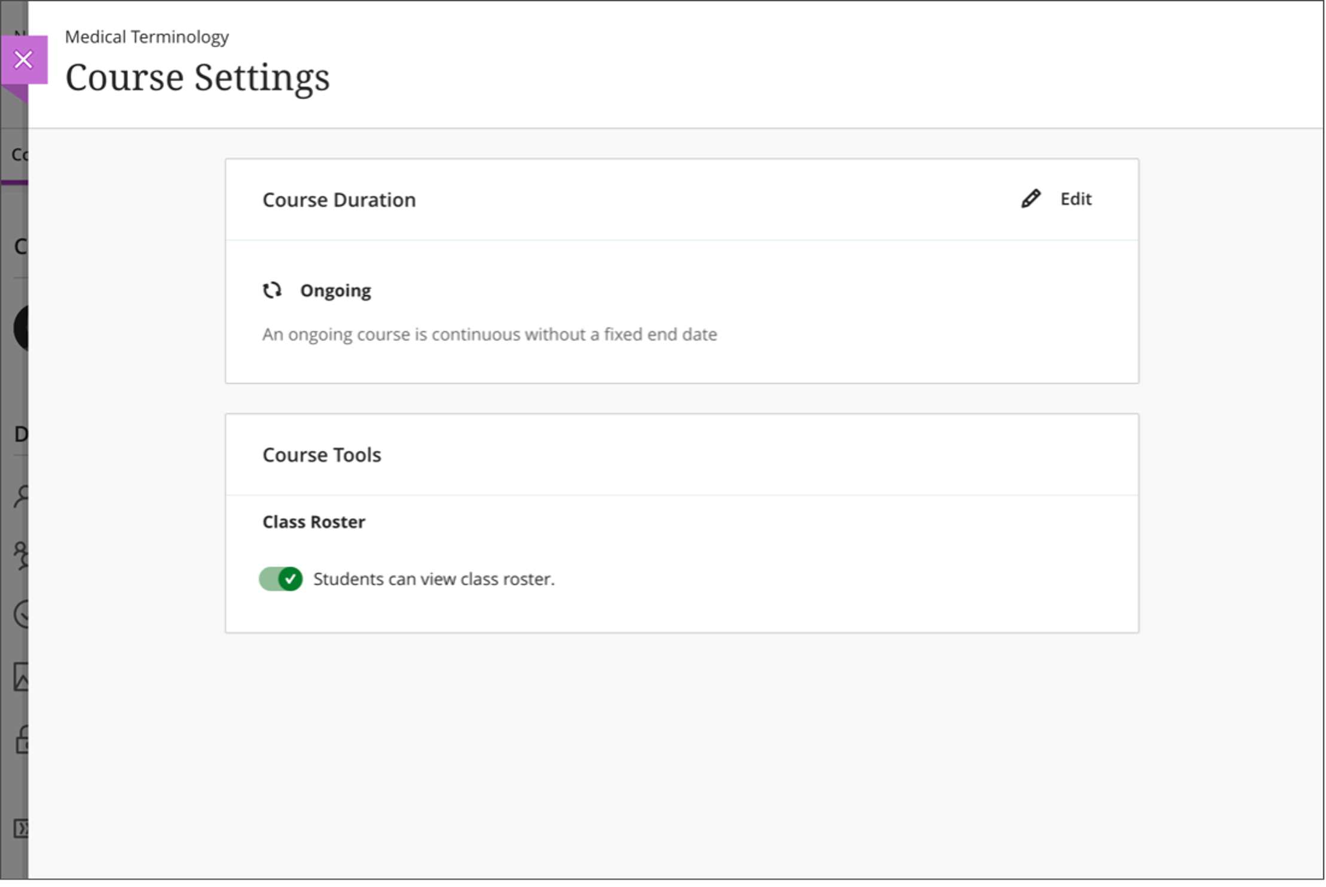
Task: Click the pencil icon beside Edit
Action: tap(1031, 199)
